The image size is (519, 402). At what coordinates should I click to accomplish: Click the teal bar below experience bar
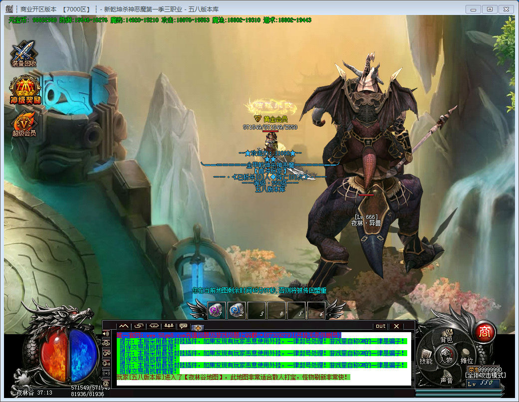click(x=460, y=395)
